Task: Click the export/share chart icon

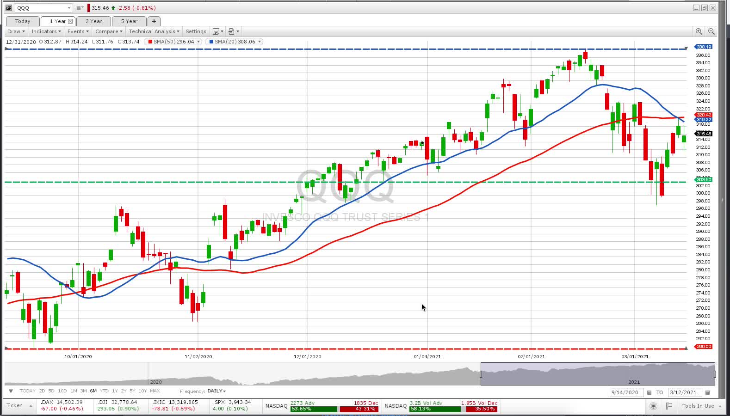Action: click(231, 31)
